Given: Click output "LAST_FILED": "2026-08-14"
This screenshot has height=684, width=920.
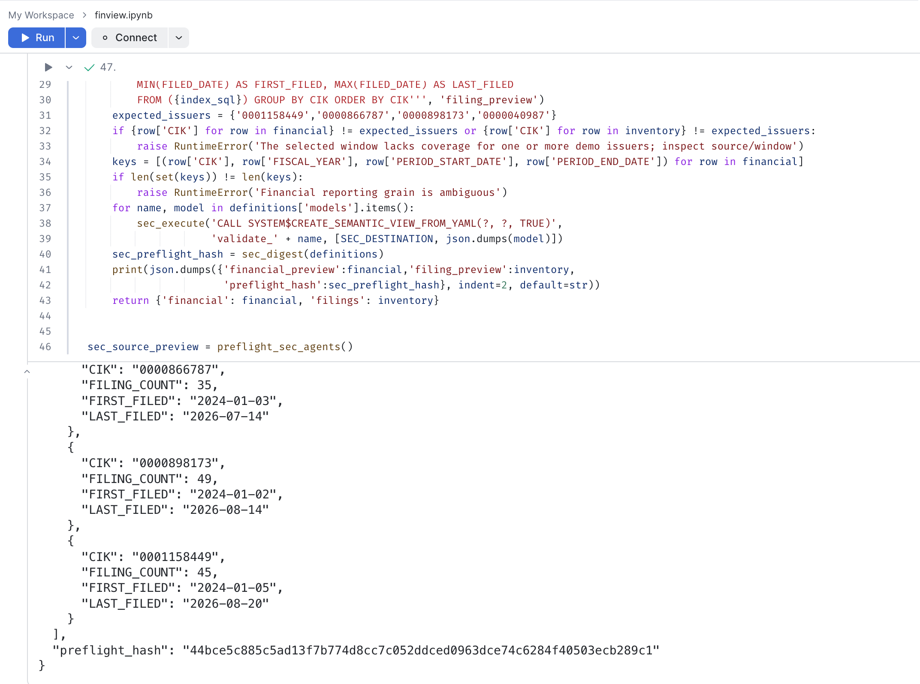Looking at the screenshot, I should (x=175, y=510).
